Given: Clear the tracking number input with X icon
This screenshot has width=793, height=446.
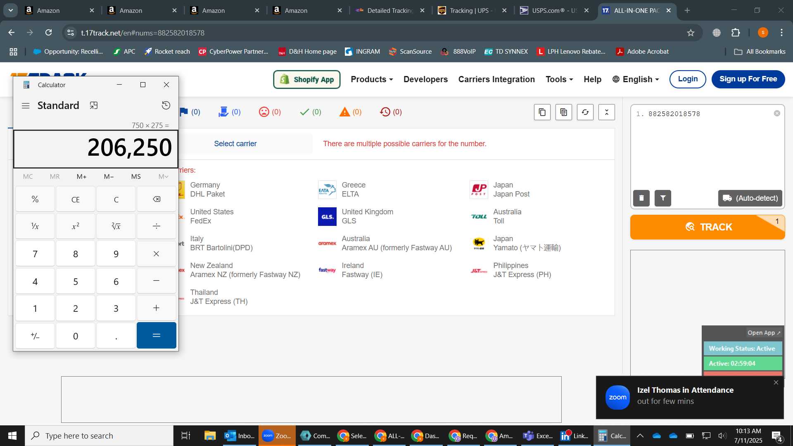Looking at the screenshot, I should click(777, 113).
